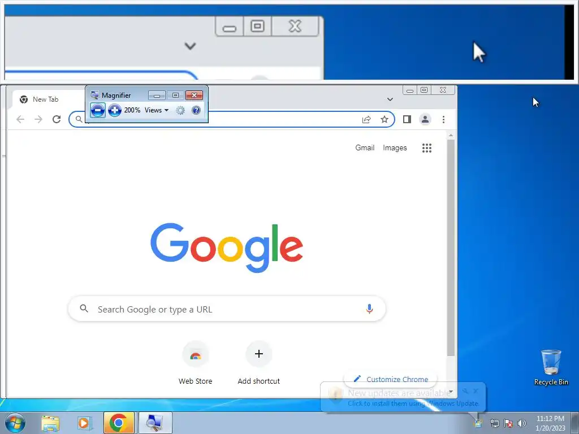The image size is (579, 434).
Task: Click the Chrome taskbar button
Action: [119, 423]
